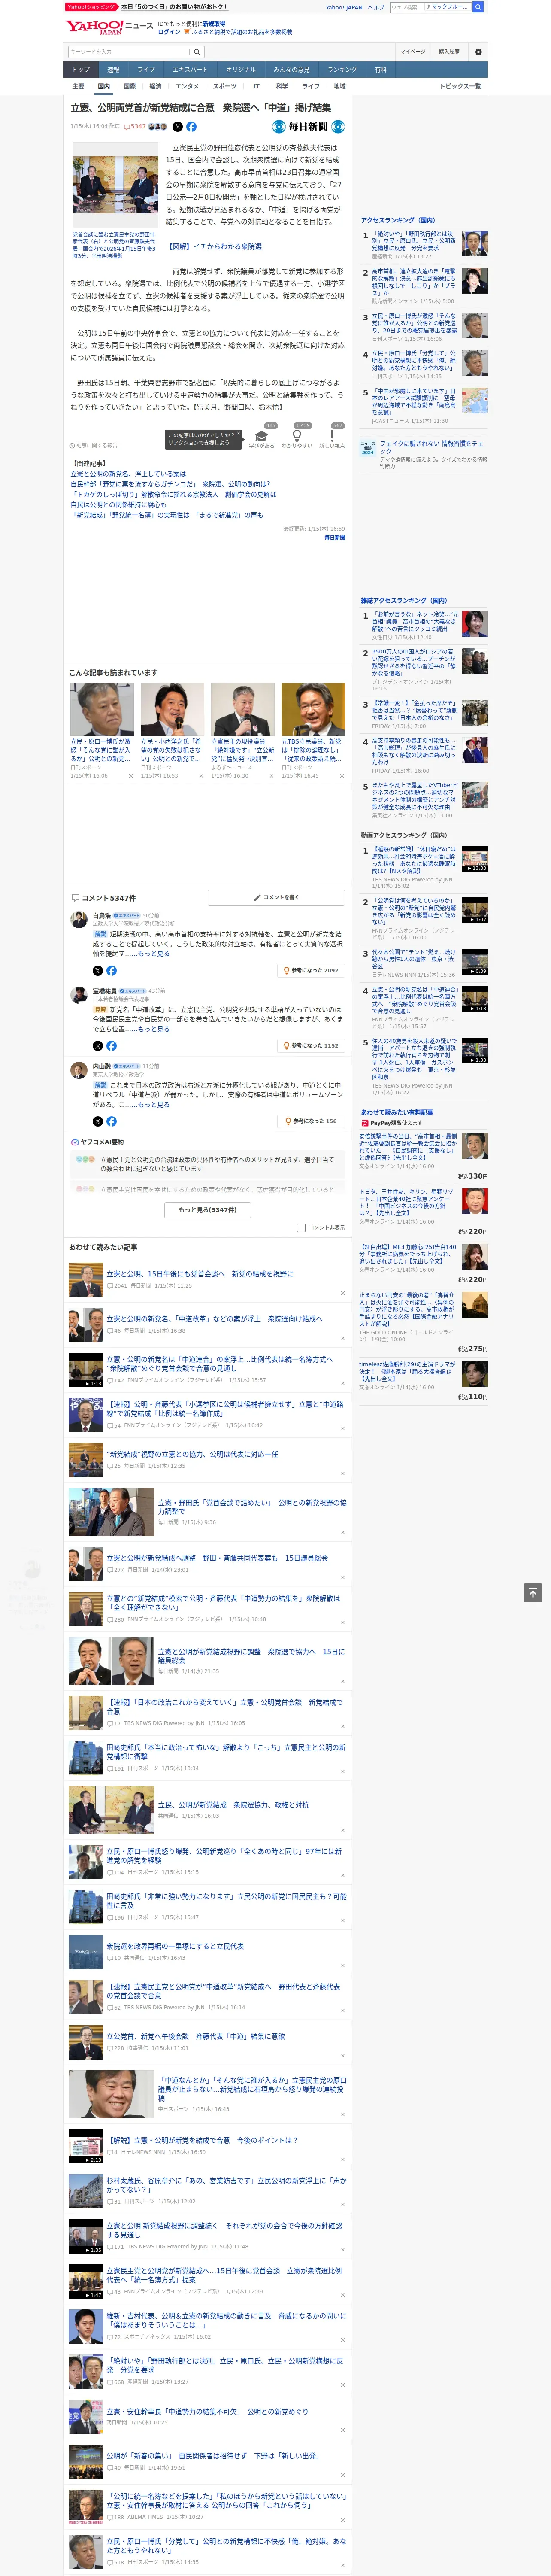The height and width of the screenshot is (2576, 551).
Task: Open 購入履歴 link
Action: [449, 52]
